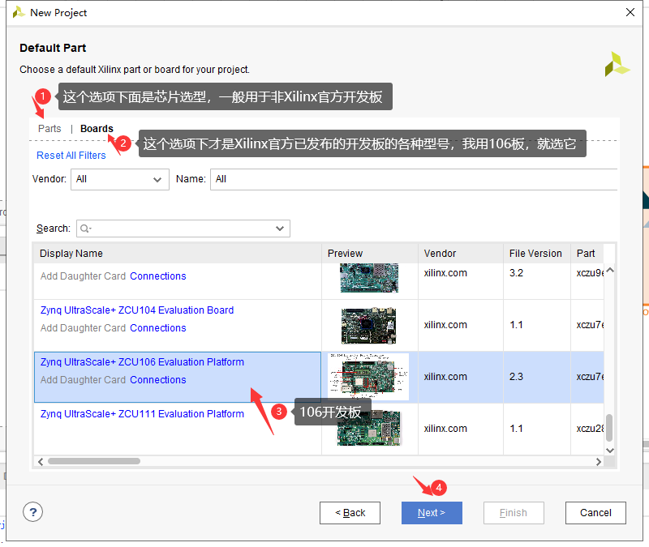Viewport: 649px width, 547px height.
Task: Click the Cancel button
Action: click(595, 512)
